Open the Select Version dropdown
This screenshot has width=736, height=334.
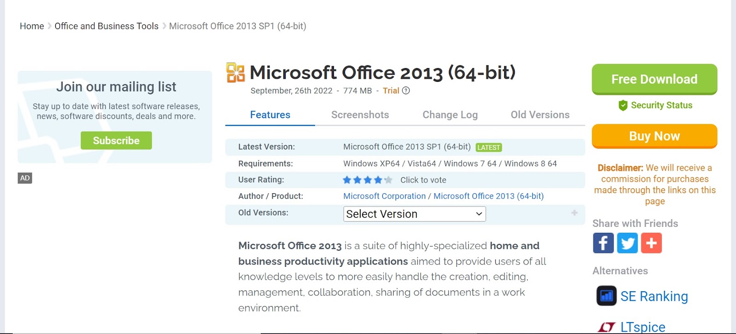pos(414,214)
